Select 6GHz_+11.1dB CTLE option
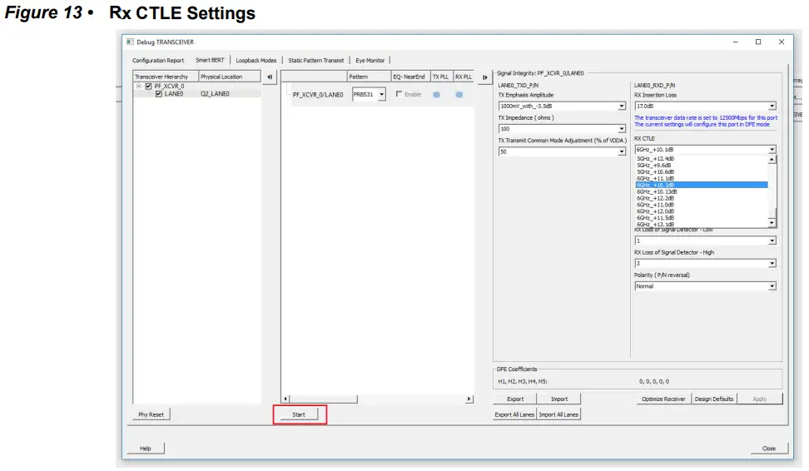This screenshot has width=809, height=471. pos(702,178)
